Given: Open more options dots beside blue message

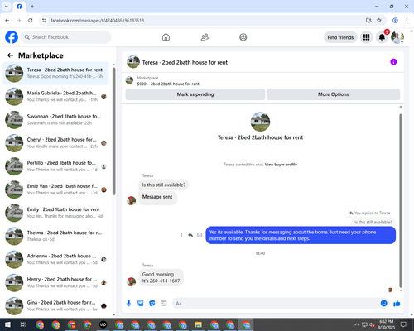Looking at the screenshot, I should (x=181, y=235).
